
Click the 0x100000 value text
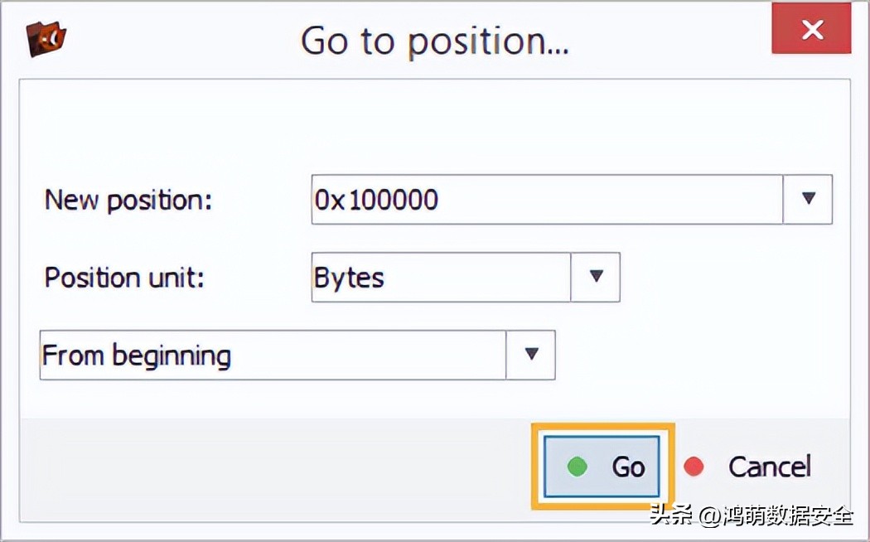coord(376,200)
